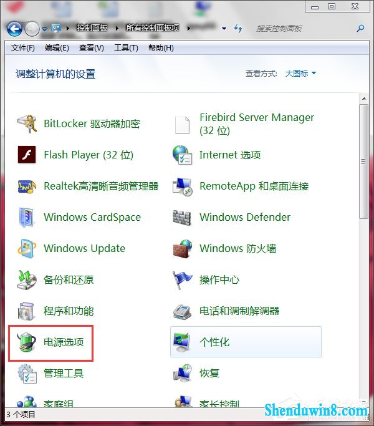Open the 帮助(H) menu
374x426 pixels.
coord(161,48)
